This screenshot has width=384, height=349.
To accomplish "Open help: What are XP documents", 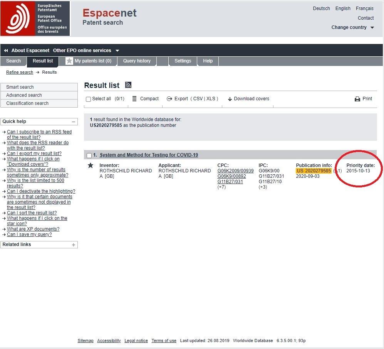I will point(33,229).
